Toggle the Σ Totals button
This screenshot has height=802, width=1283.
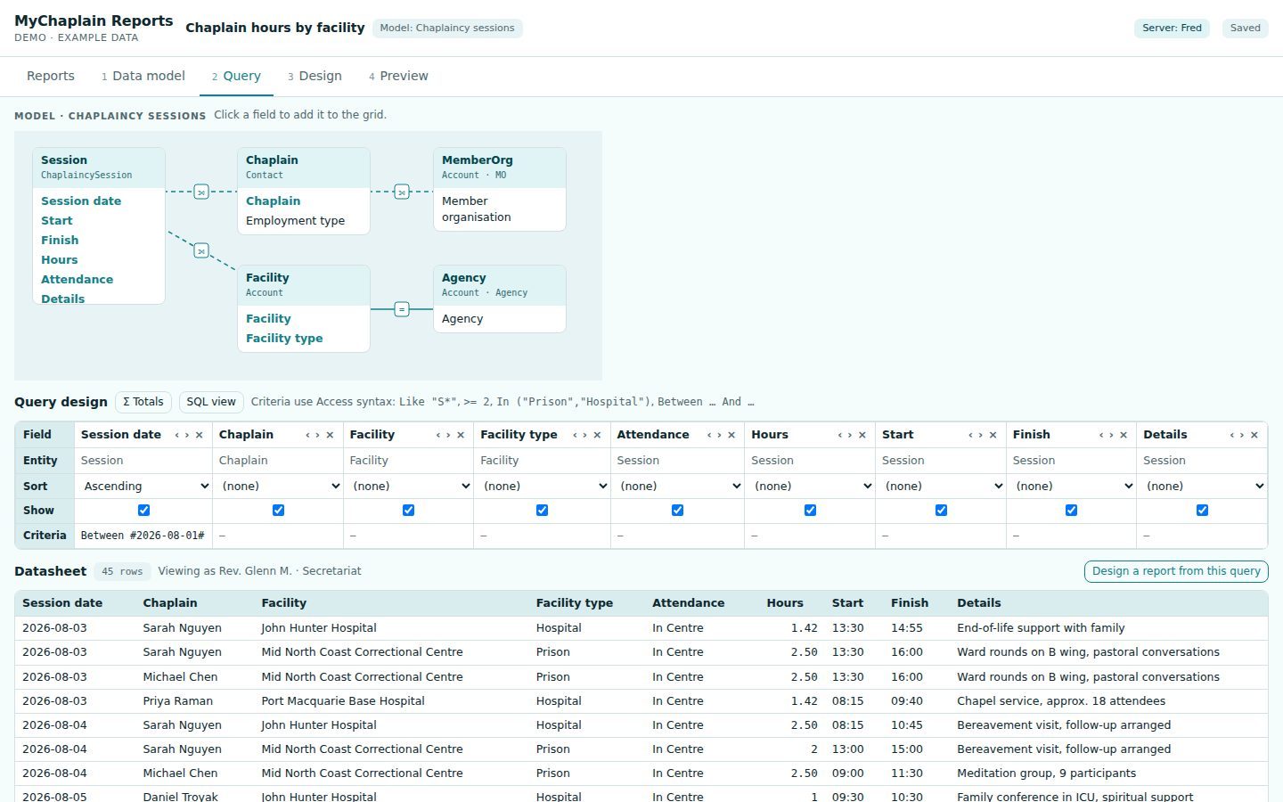tap(143, 402)
